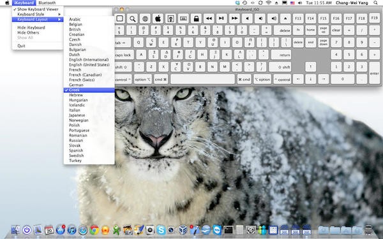Click the page down key

click(x=324, y=43)
